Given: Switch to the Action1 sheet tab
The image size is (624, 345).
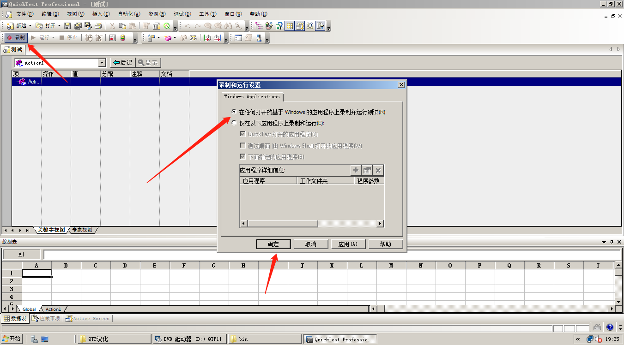Looking at the screenshot, I should (x=53, y=309).
